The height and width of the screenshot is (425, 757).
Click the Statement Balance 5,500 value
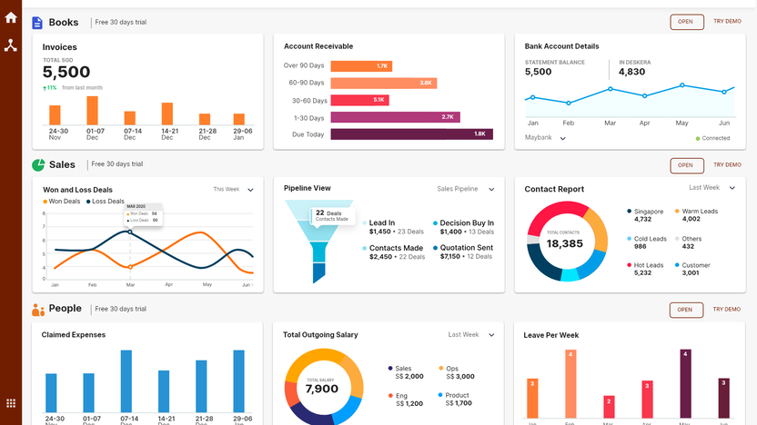(x=538, y=72)
